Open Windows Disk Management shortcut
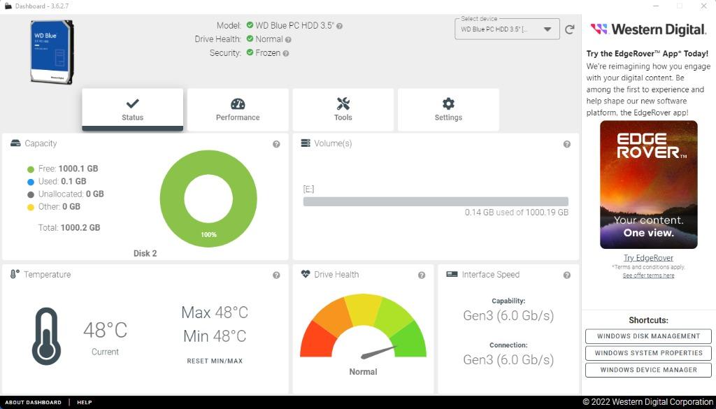716x409 pixels. click(648, 336)
